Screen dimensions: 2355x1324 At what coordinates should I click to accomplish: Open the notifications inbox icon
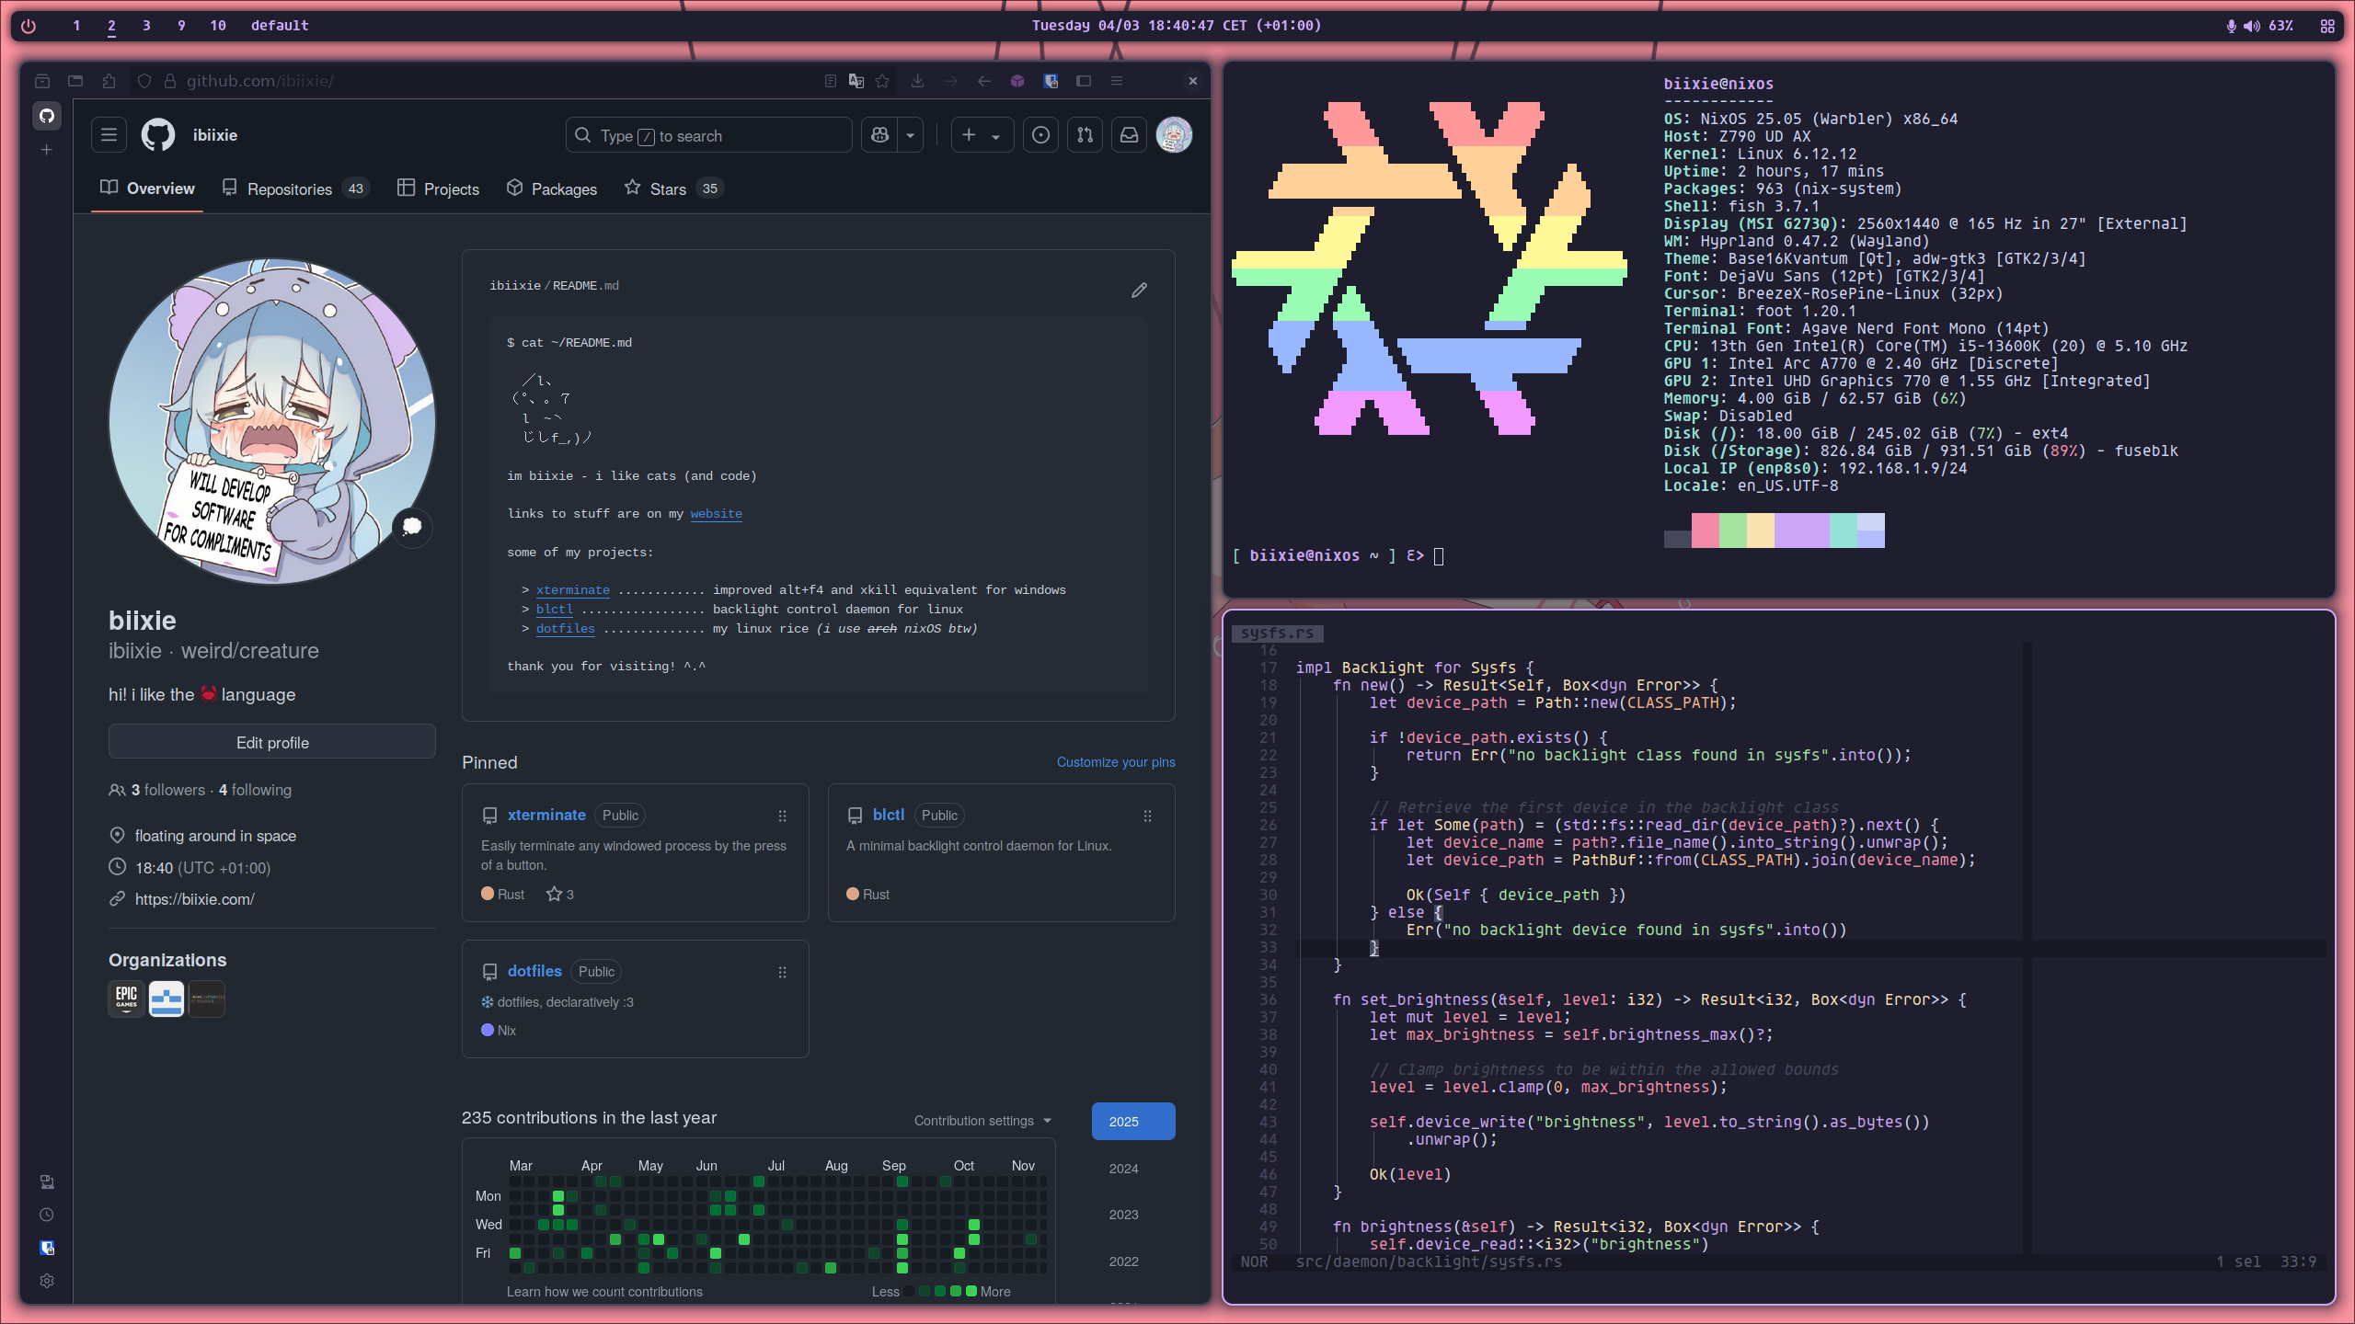(1129, 135)
